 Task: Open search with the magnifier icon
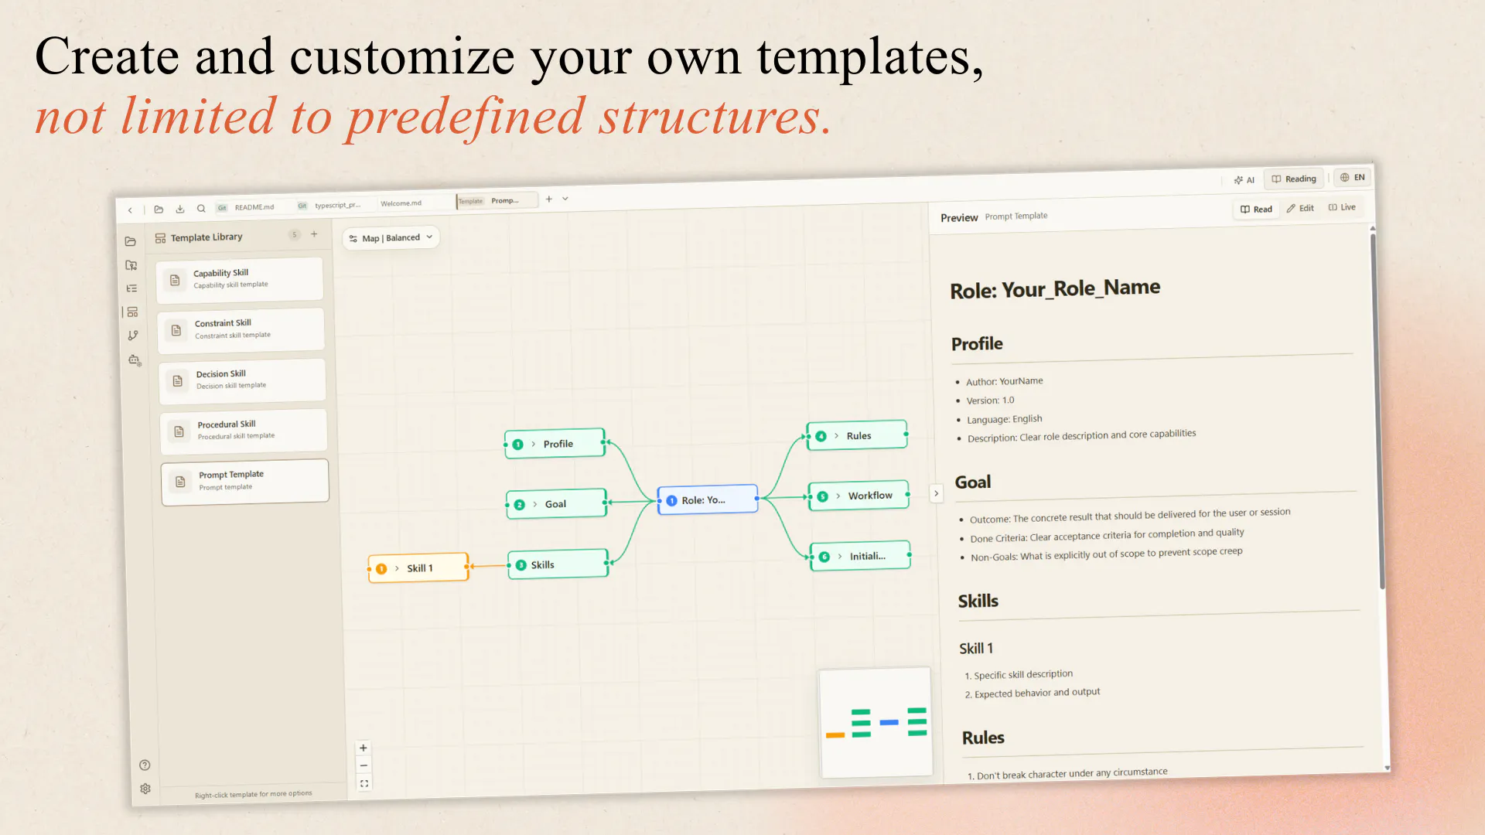click(x=201, y=208)
